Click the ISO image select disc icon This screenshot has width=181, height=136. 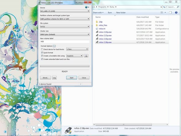86,56
